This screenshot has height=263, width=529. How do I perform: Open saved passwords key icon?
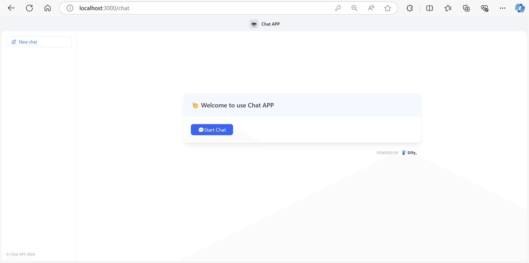[338, 8]
